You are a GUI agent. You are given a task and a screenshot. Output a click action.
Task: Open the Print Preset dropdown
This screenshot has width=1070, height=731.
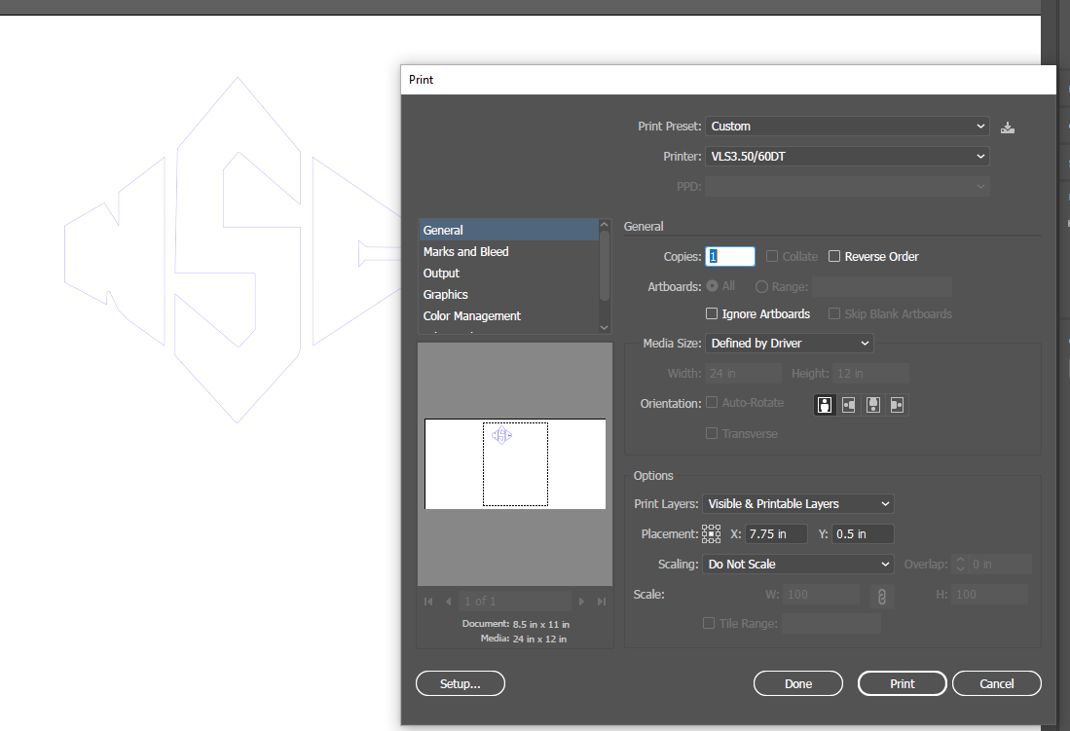(847, 126)
